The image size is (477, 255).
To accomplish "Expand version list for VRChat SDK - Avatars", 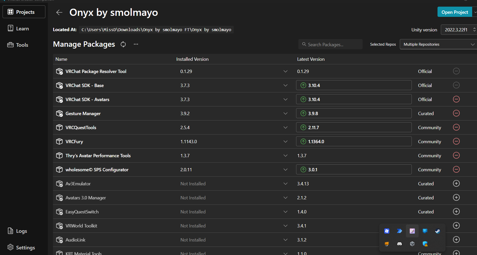I will tap(285, 99).
